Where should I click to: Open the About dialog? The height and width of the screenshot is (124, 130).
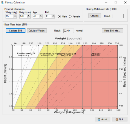click(x=103, y=119)
